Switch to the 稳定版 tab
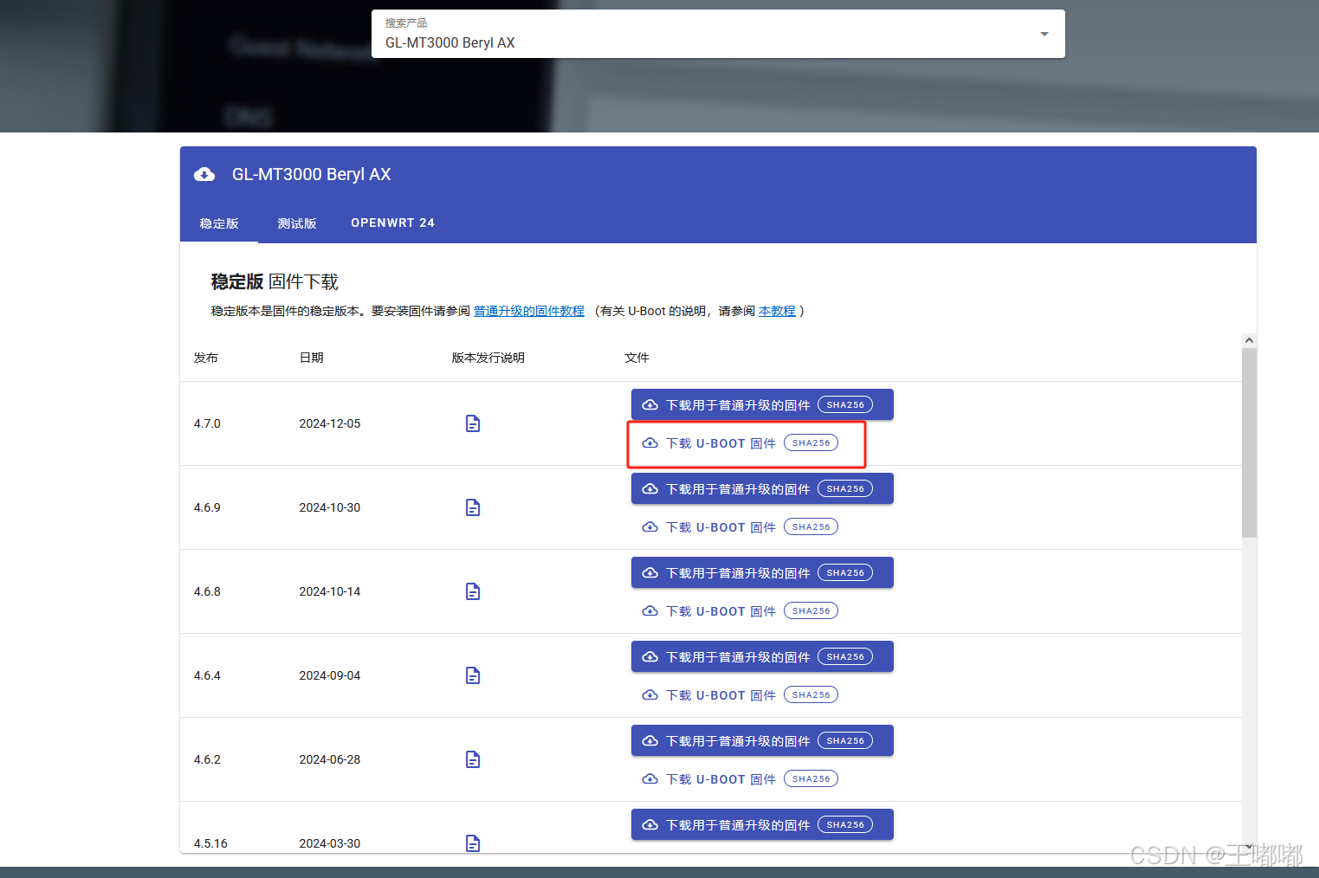 219,223
